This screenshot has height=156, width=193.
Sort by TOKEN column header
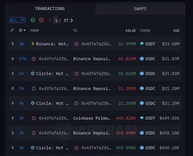click(145, 31)
